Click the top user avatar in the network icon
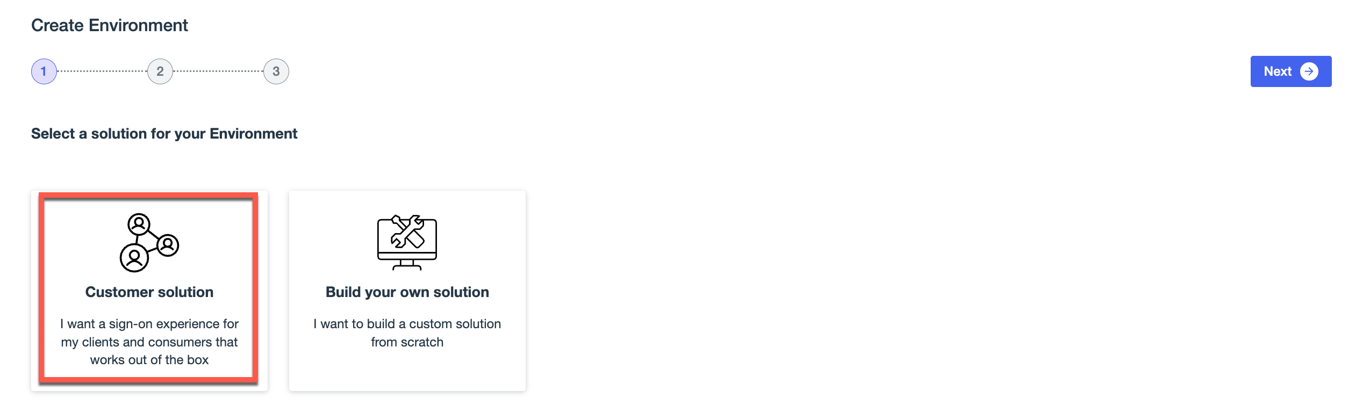 pyautogui.click(x=139, y=223)
